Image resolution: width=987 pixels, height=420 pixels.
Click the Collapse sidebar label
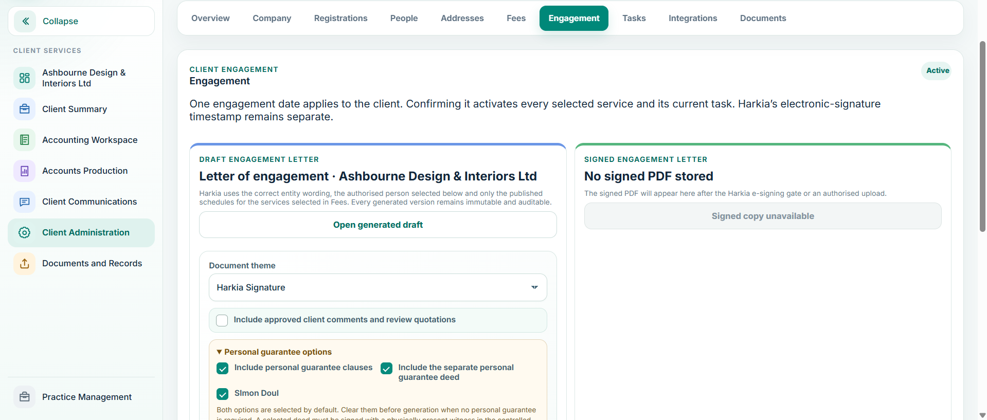60,21
